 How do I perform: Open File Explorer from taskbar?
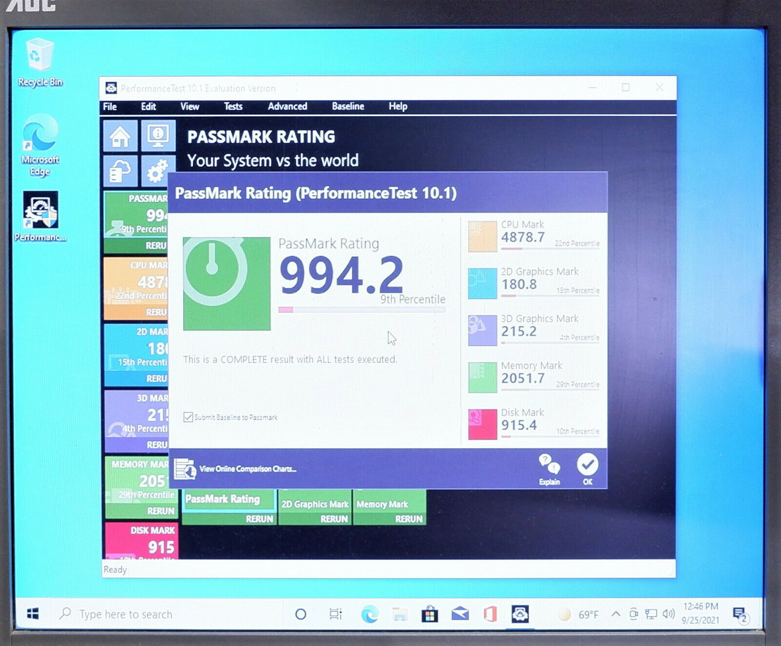tap(400, 614)
